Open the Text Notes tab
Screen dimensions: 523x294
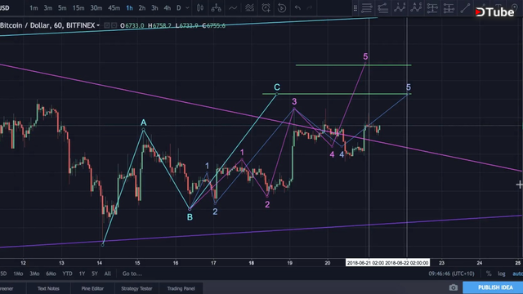(x=48, y=288)
